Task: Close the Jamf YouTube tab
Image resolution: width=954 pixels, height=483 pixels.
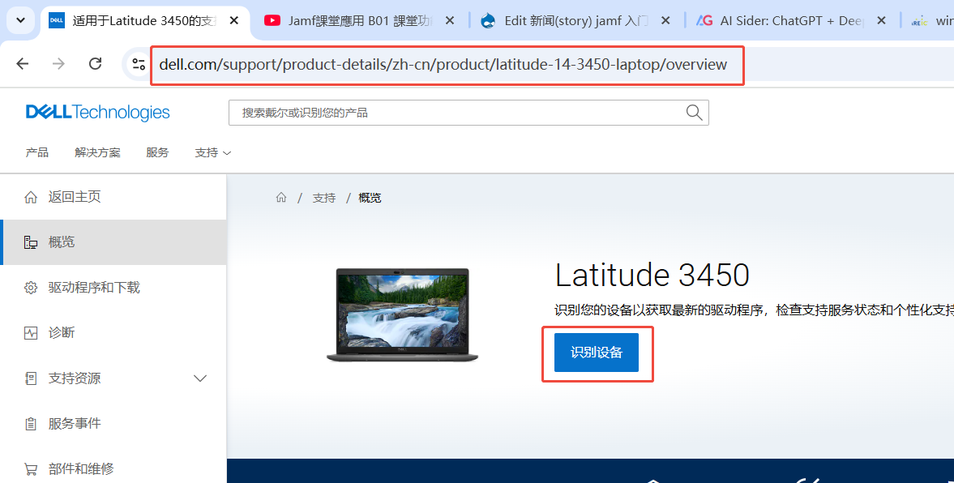Action: click(450, 21)
